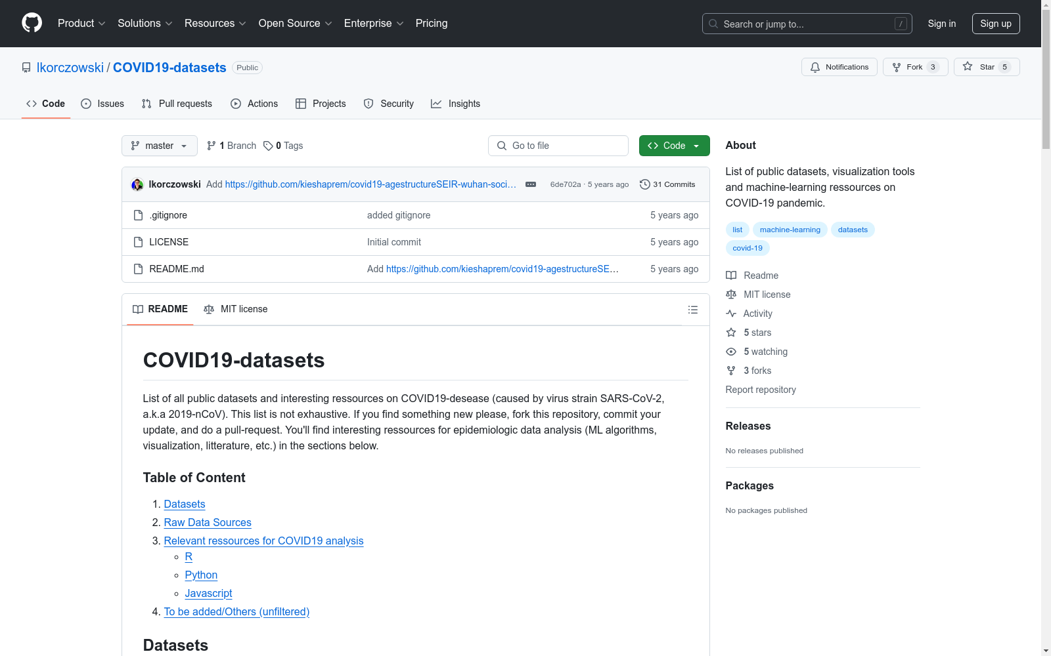Open the README.md file
The image size is (1051, 656).
[177, 269]
